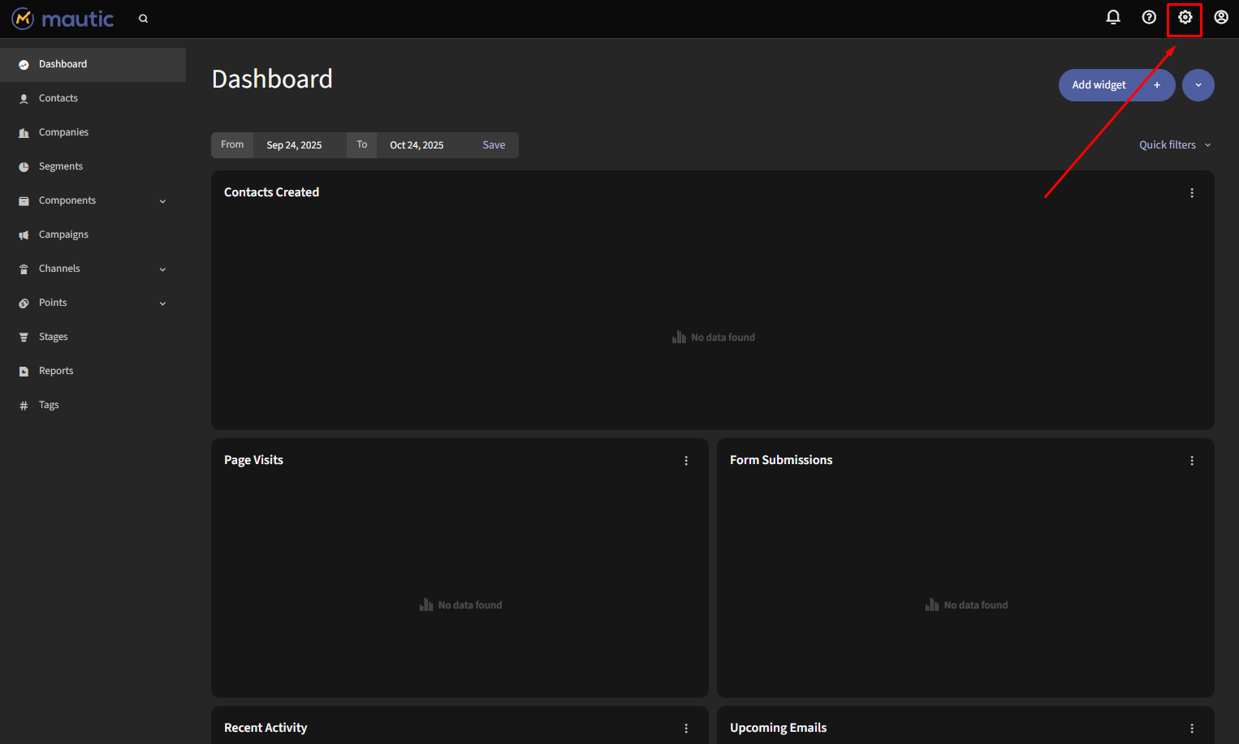The image size is (1239, 744).
Task: Open dropdown arrow beside Add widget
Action: (1198, 85)
